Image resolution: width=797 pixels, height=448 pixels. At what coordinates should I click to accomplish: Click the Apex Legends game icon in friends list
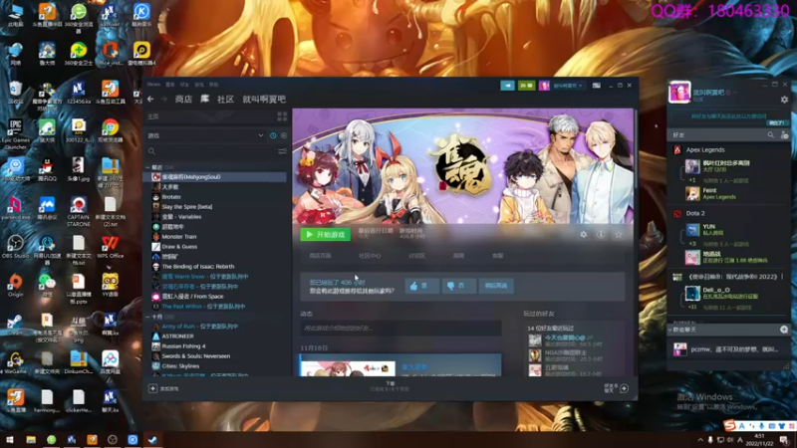tap(677, 150)
